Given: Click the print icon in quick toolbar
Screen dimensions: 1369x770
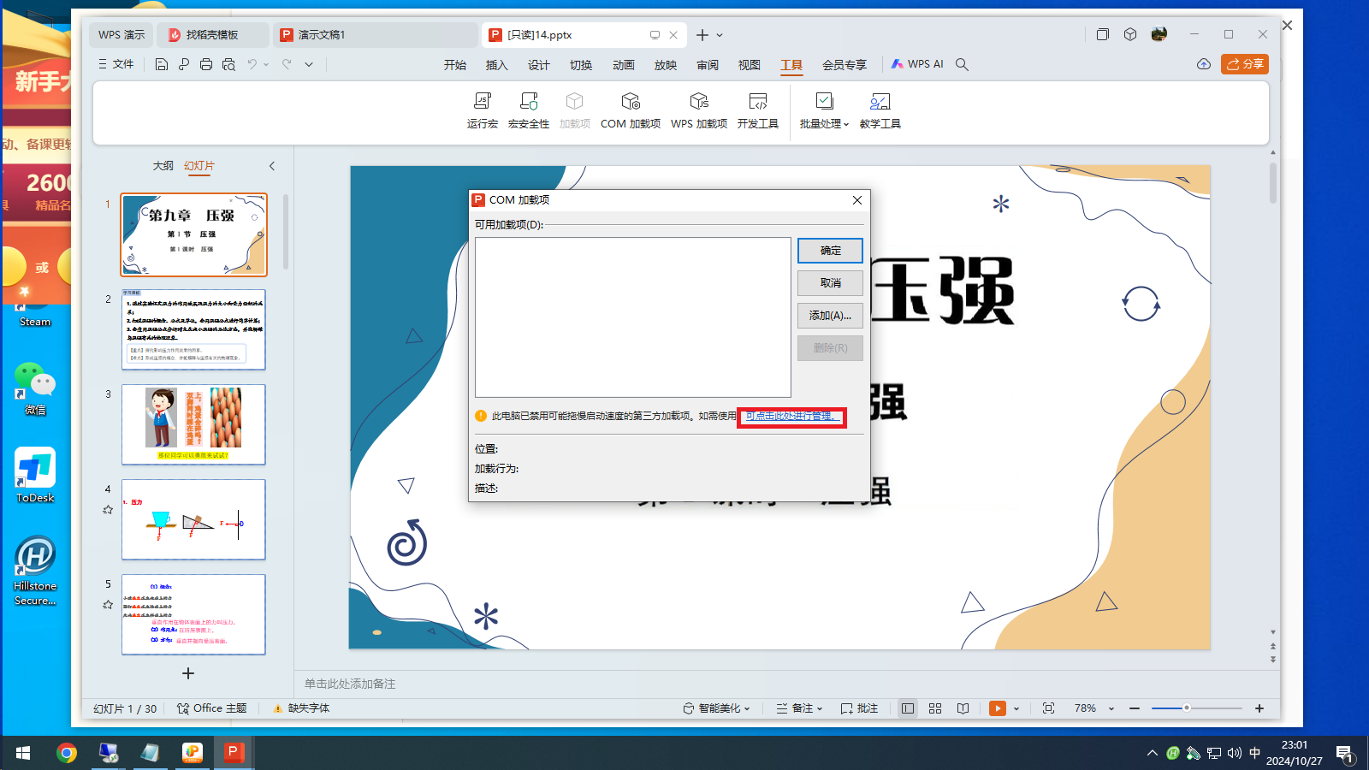Looking at the screenshot, I should pos(206,64).
